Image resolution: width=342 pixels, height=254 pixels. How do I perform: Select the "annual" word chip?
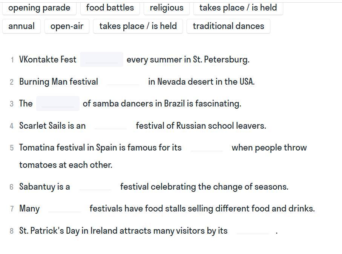[21, 26]
